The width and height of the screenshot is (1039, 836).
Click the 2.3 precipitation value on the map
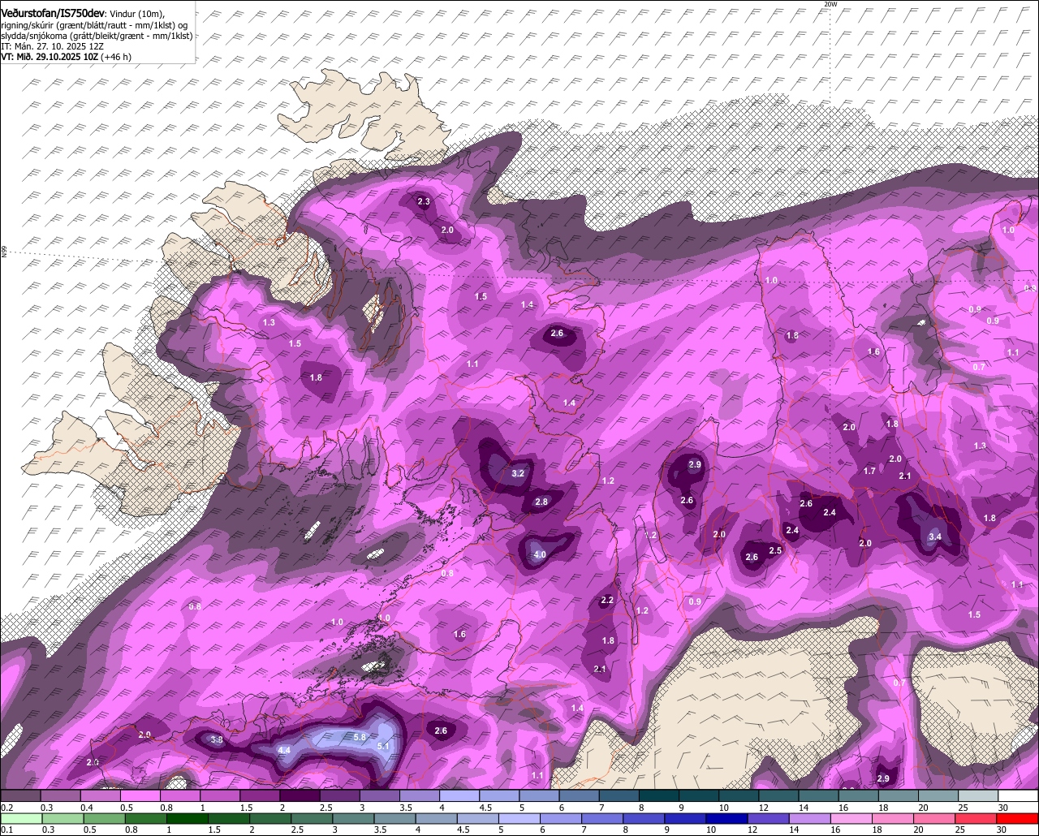click(424, 201)
